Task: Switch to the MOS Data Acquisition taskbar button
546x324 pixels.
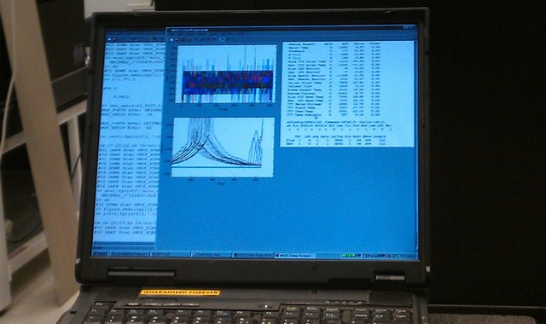Action: click(x=253, y=255)
